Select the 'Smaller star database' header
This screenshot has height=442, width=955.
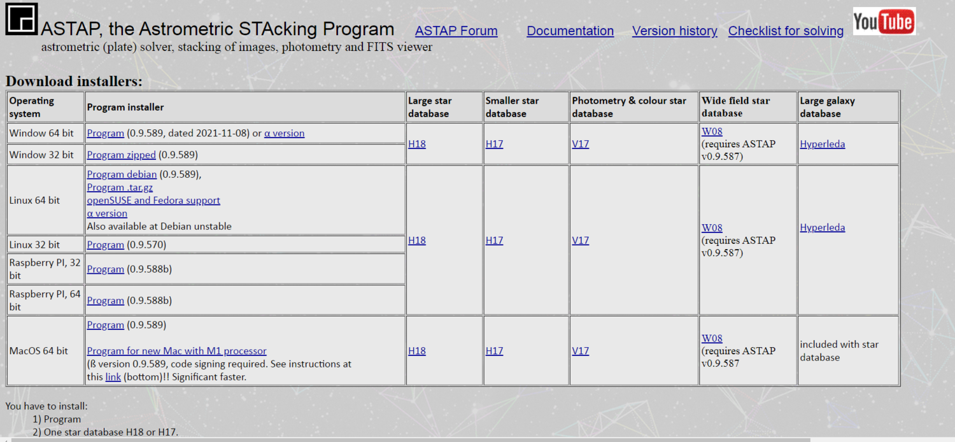(527, 107)
